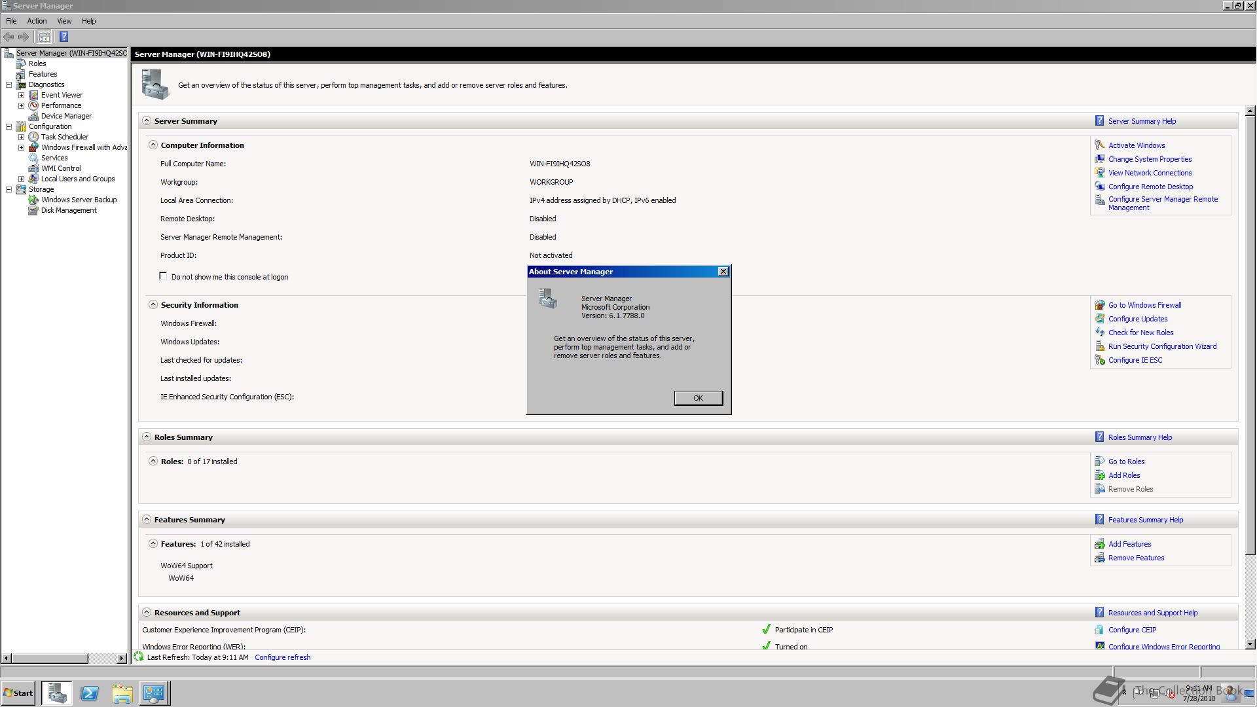The width and height of the screenshot is (1257, 707).
Task: Click OK in About Server Manager dialog
Action: point(698,398)
